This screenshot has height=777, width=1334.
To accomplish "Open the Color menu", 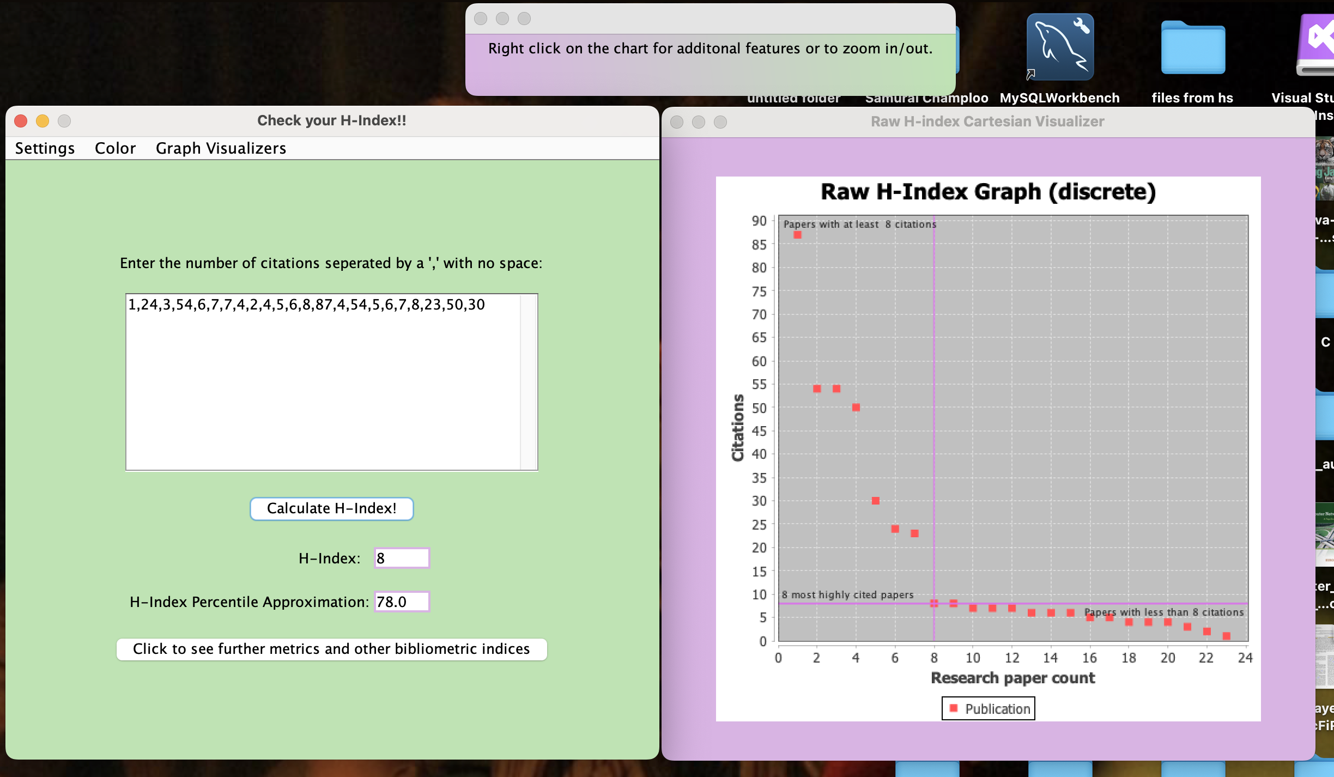I will pyautogui.click(x=115, y=148).
